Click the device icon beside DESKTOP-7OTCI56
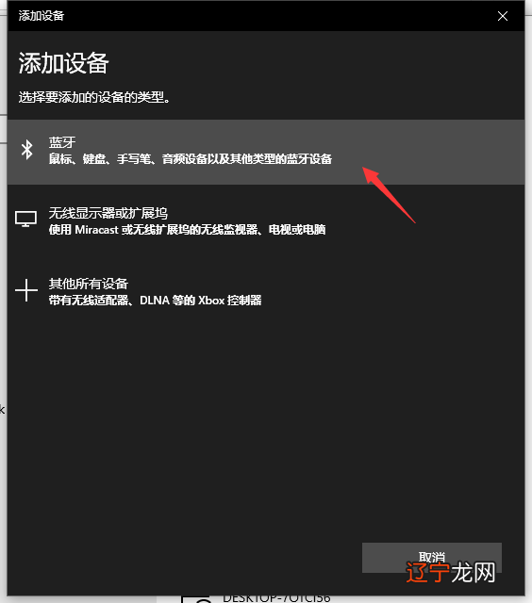Screen dimensions: 532x603 coord(196,599)
